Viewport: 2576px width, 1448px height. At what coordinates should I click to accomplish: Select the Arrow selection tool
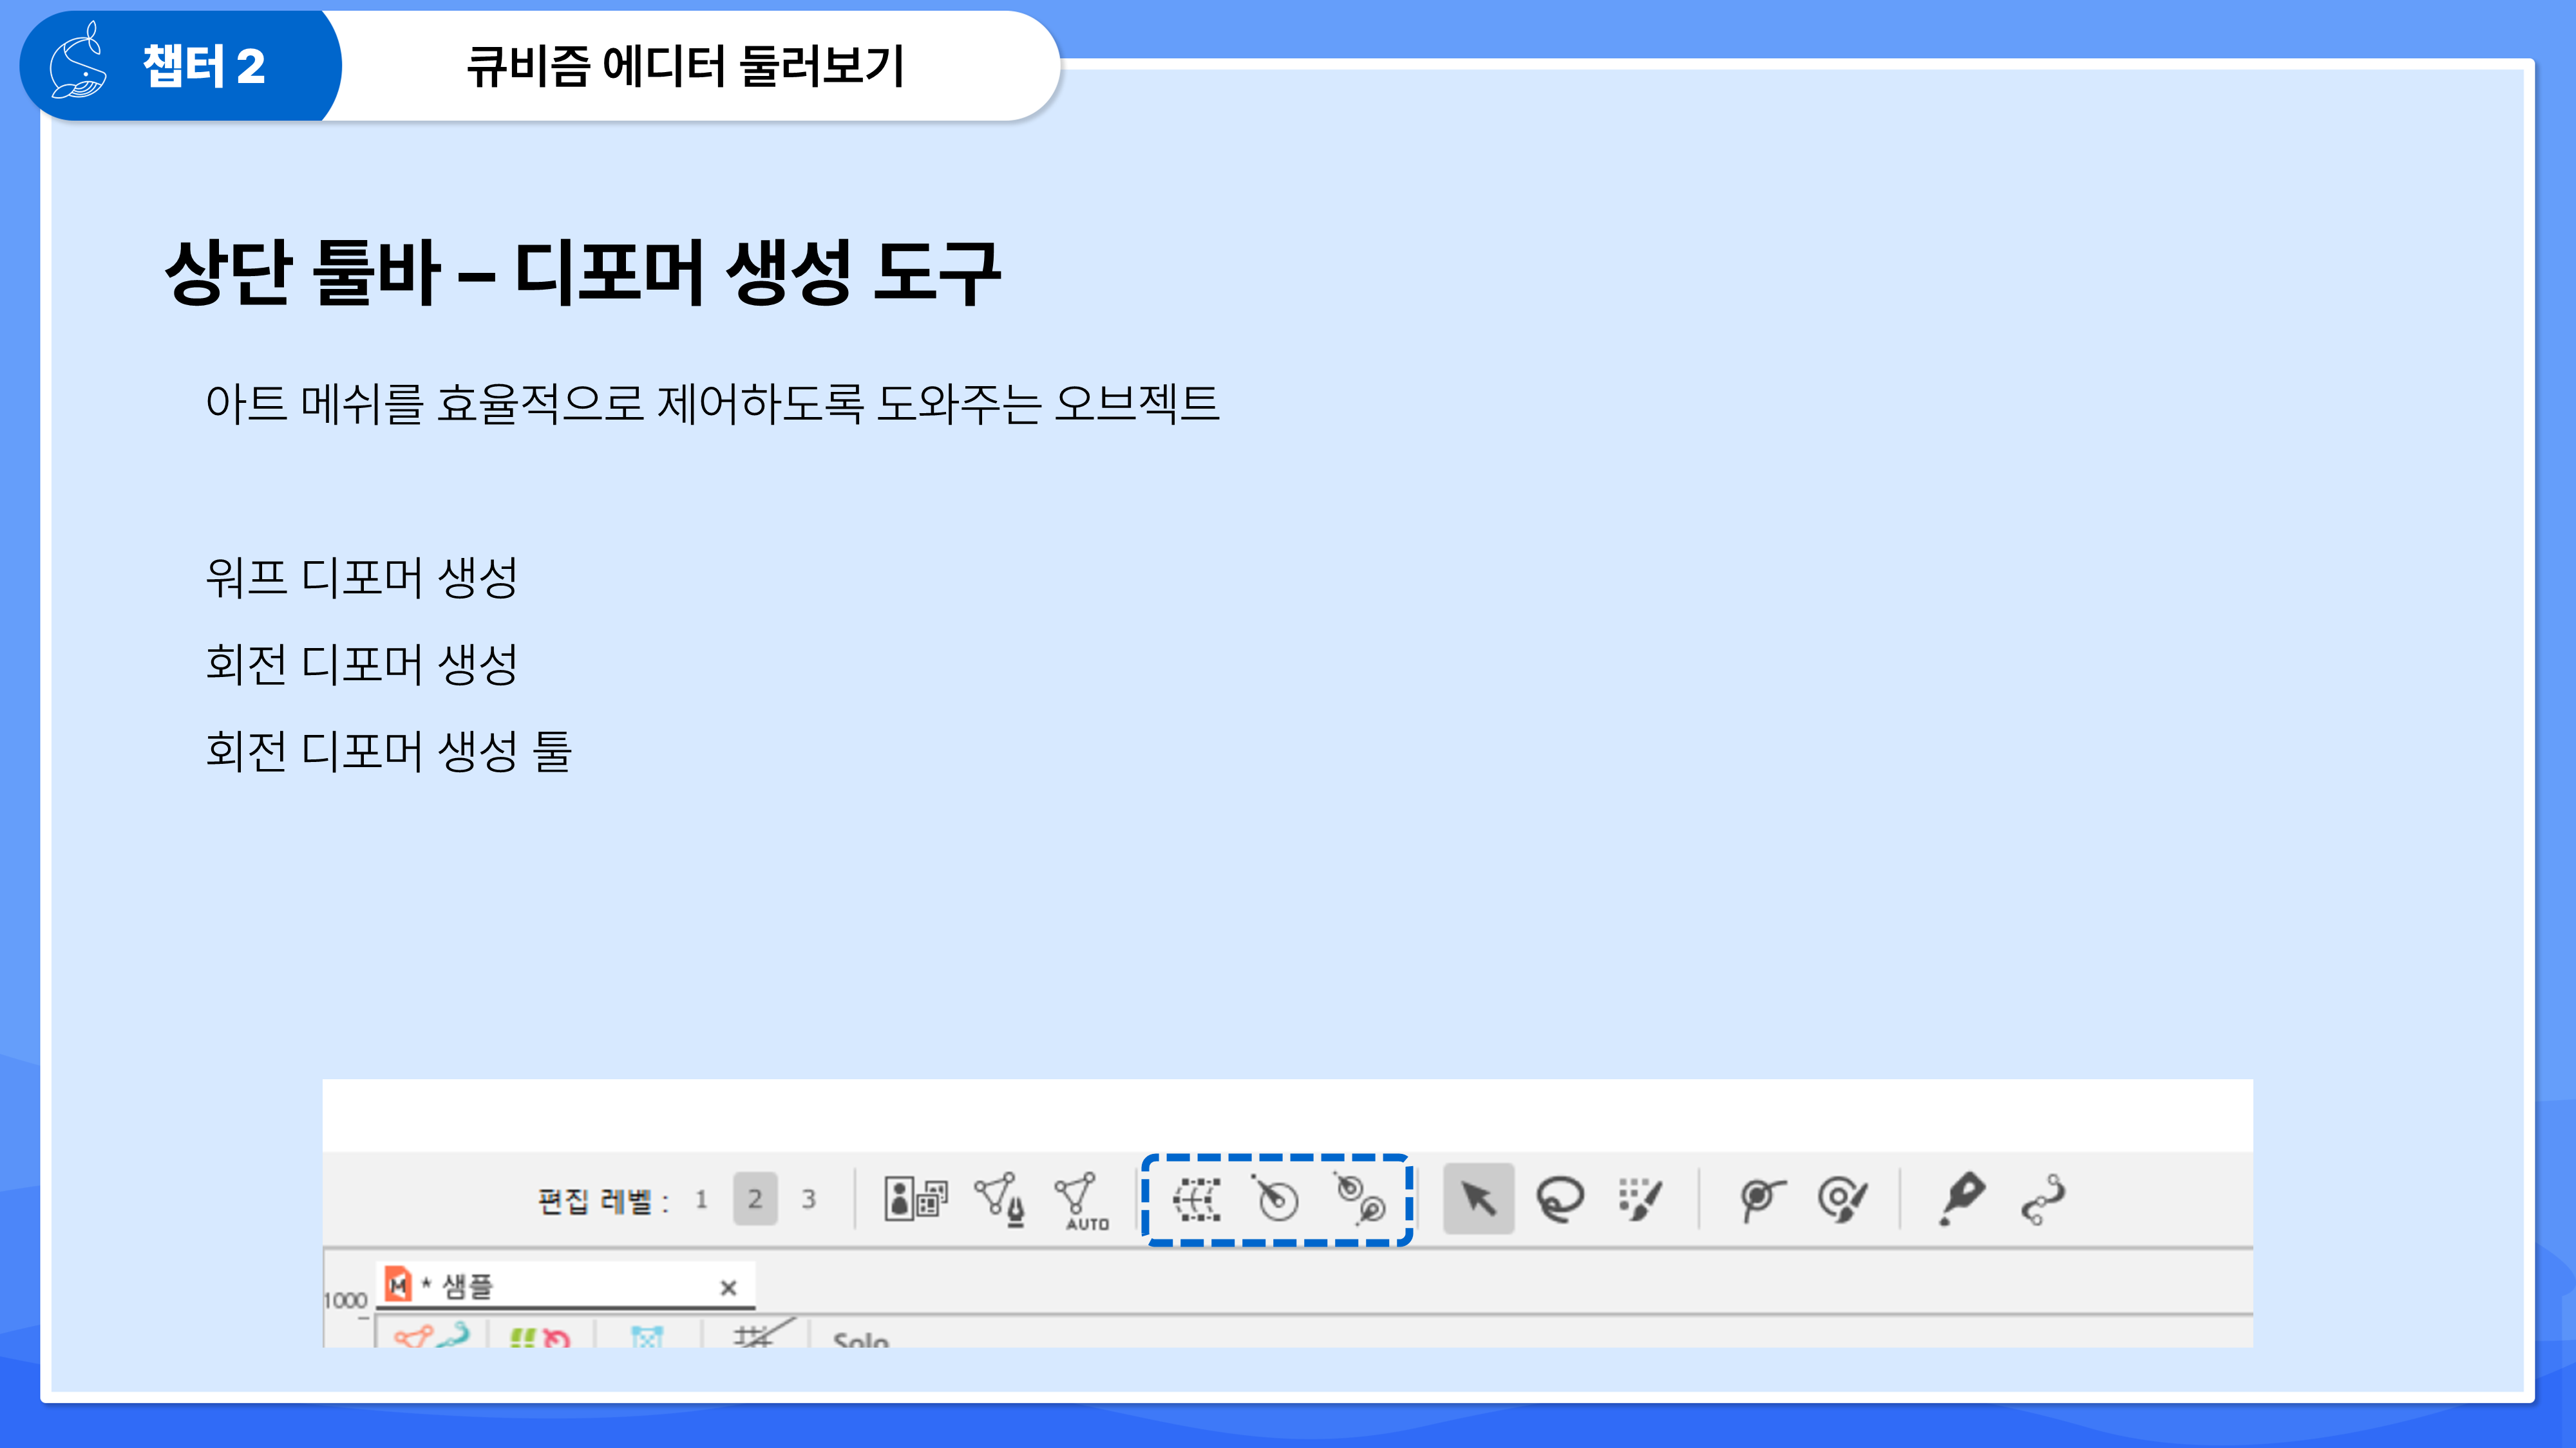[x=1478, y=1199]
